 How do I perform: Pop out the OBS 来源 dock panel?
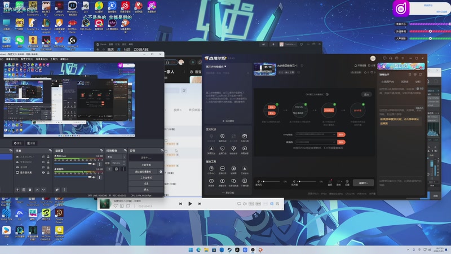point(50,151)
